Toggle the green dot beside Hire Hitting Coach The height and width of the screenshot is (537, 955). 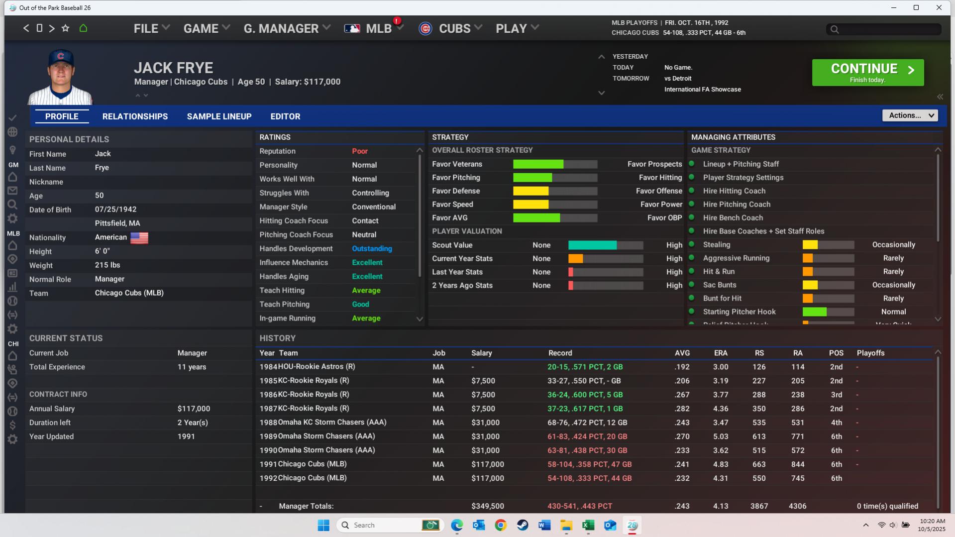coord(691,191)
